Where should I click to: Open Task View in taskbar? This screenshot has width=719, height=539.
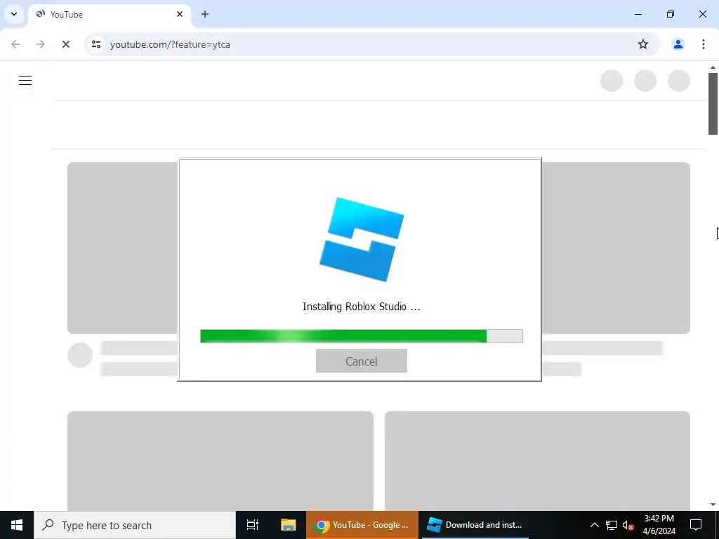click(x=253, y=525)
